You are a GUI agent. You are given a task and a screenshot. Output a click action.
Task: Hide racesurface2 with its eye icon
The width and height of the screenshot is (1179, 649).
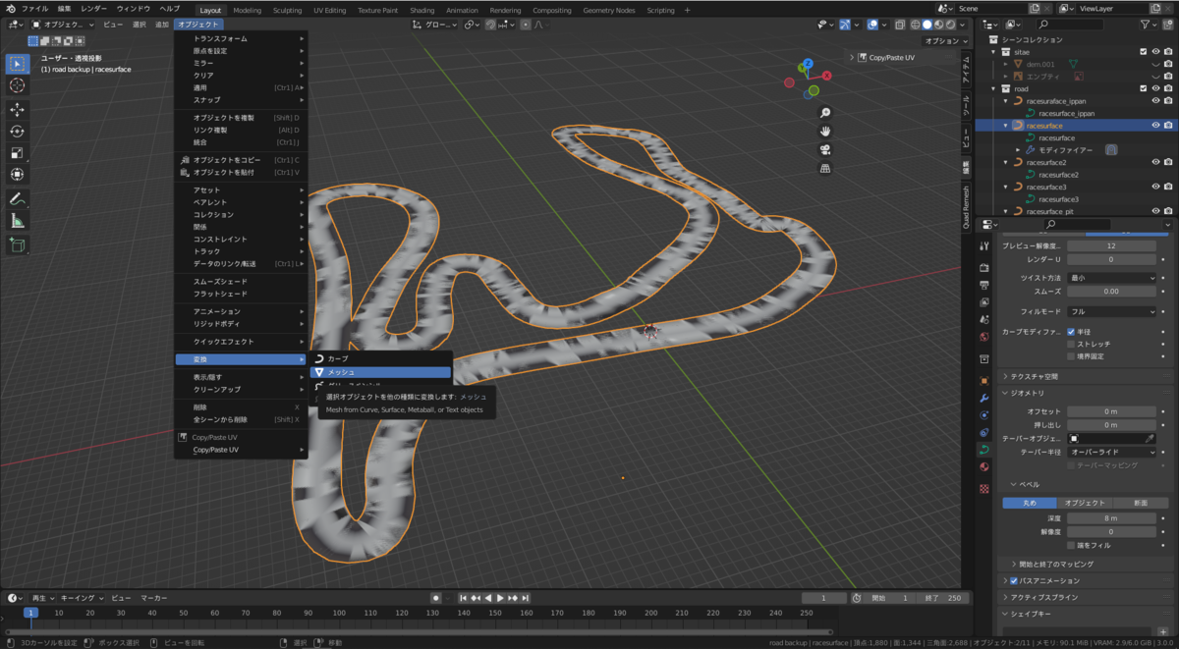click(x=1155, y=162)
